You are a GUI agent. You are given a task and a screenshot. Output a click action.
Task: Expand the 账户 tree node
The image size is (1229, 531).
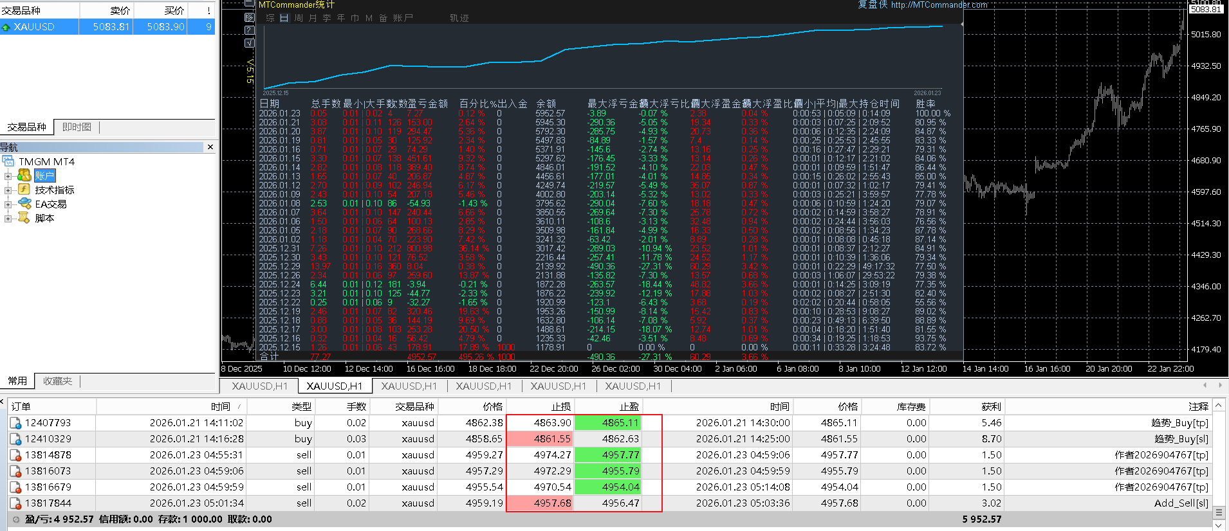(8, 175)
